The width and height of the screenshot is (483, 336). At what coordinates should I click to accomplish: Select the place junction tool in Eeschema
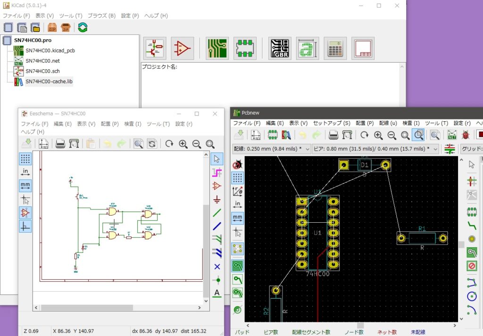(x=217, y=280)
